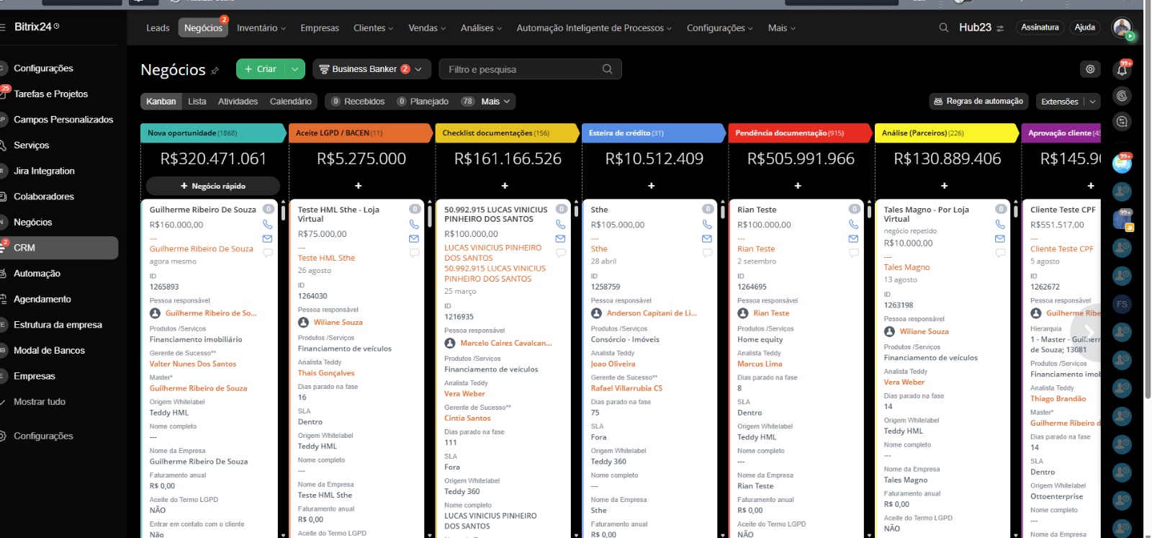This screenshot has height=538, width=1152.
Task: Open Tarefas e Projetos in sidebar
Action: 50,94
